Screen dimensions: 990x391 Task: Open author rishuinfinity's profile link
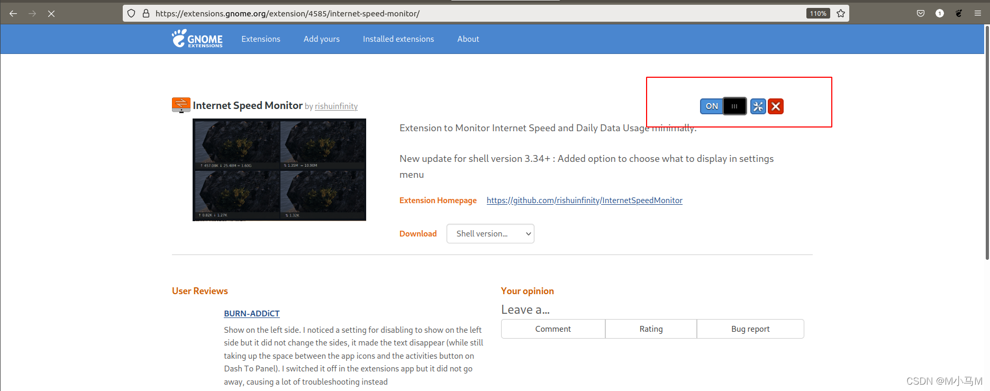(337, 106)
